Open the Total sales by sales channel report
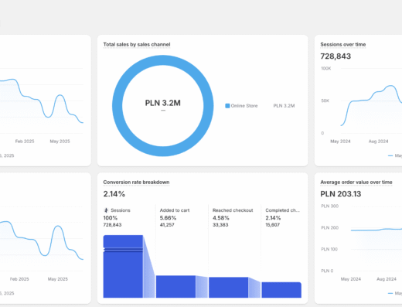This screenshot has width=402, height=307. click(x=137, y=44)
